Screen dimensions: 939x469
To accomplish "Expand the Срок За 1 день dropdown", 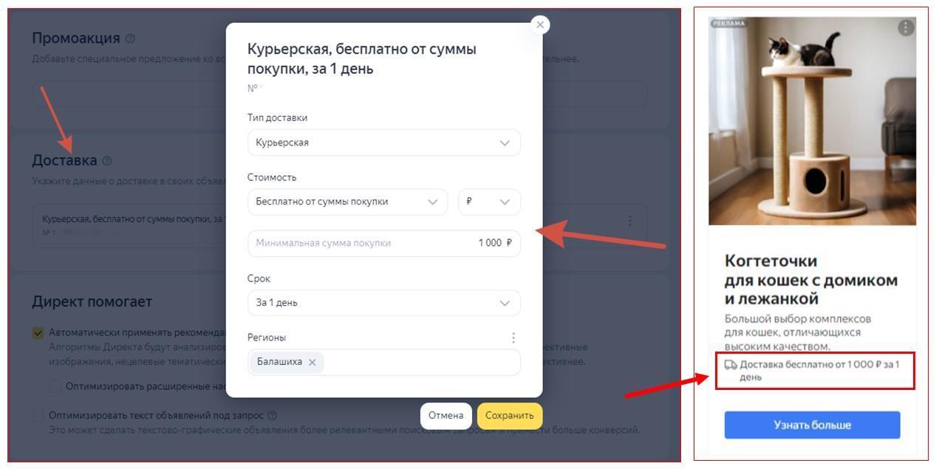I will coord(384,303).
